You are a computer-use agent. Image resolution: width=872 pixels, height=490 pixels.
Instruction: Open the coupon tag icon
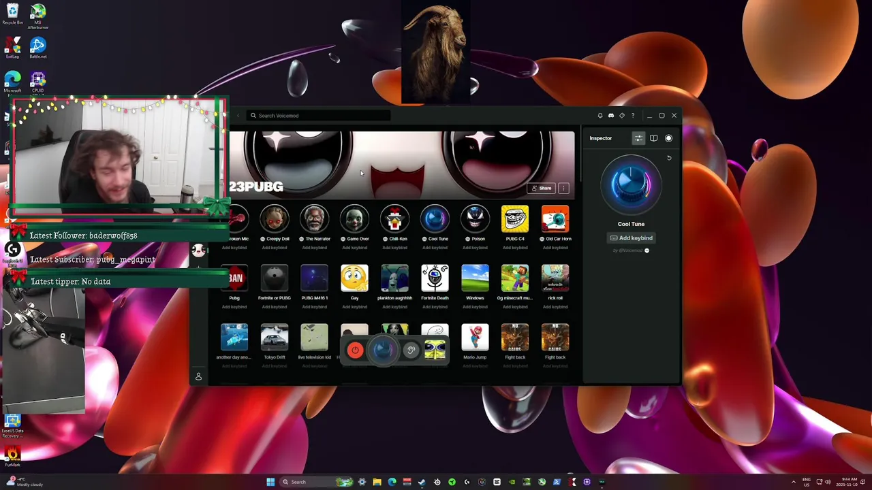click(622, 116)
